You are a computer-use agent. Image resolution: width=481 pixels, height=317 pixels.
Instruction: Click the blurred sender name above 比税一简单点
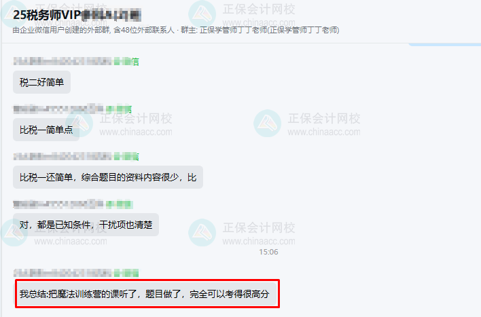58,109
